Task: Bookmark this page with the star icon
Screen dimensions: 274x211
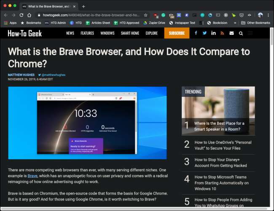Action: [x=146, y=15]
